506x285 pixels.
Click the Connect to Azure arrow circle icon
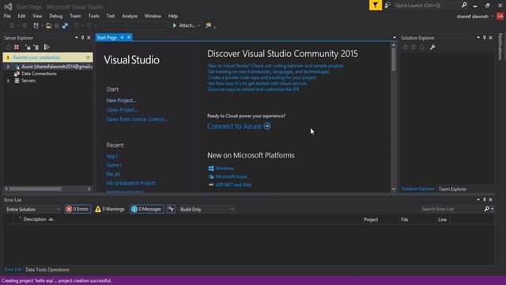267,126
